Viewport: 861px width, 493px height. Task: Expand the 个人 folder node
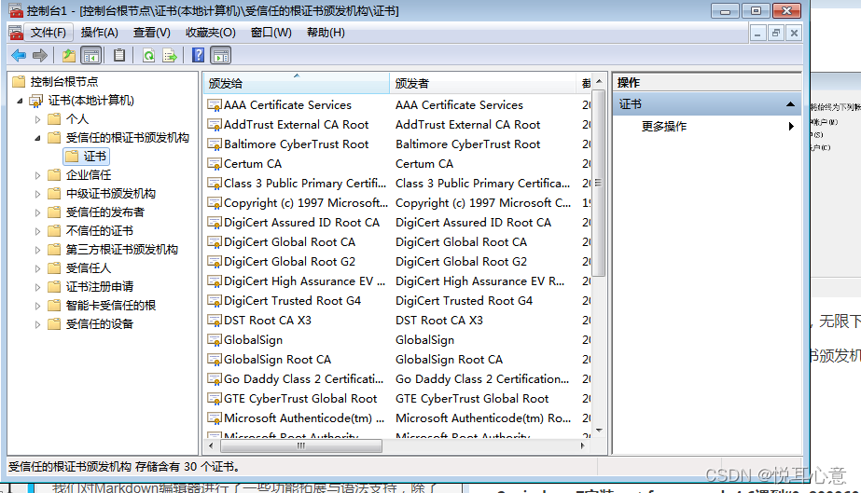[38, 119]
